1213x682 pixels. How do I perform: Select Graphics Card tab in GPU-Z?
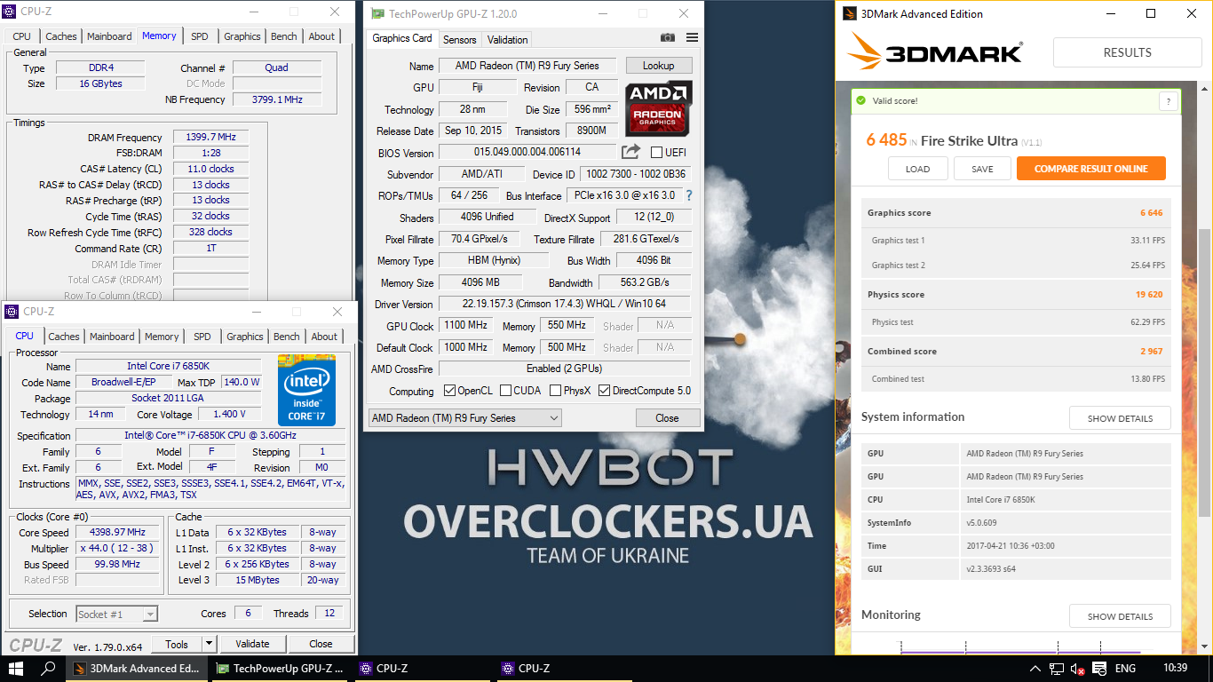pos(402,38)
